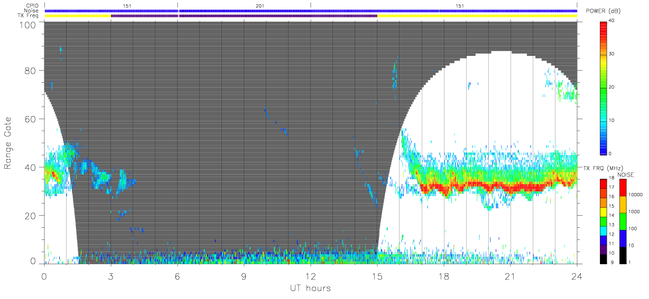Click the UT hours axis title

tap(310, 288)
